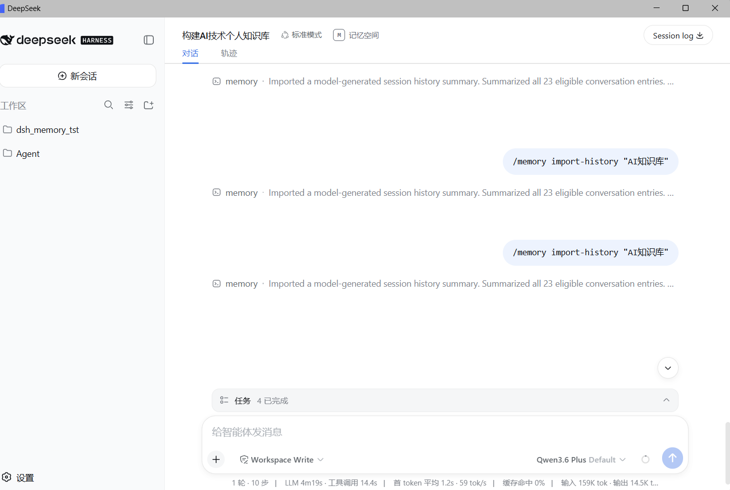Viewport: 730px width, 490px height.
Task: Jump to bottom with down-arrow button
Action: [x=668, y=368]
